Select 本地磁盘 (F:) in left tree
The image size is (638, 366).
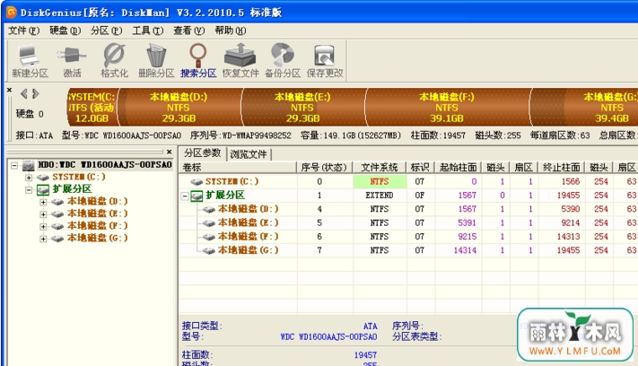(97, 226)
